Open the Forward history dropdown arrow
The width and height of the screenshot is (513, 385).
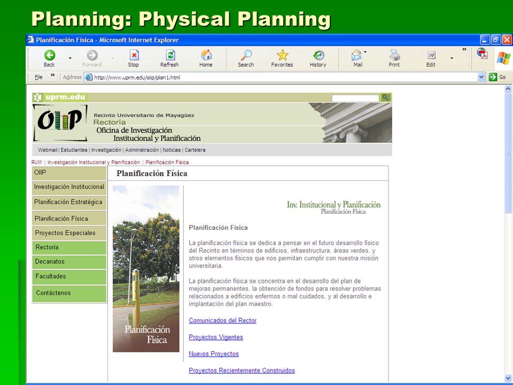[113, 58]
